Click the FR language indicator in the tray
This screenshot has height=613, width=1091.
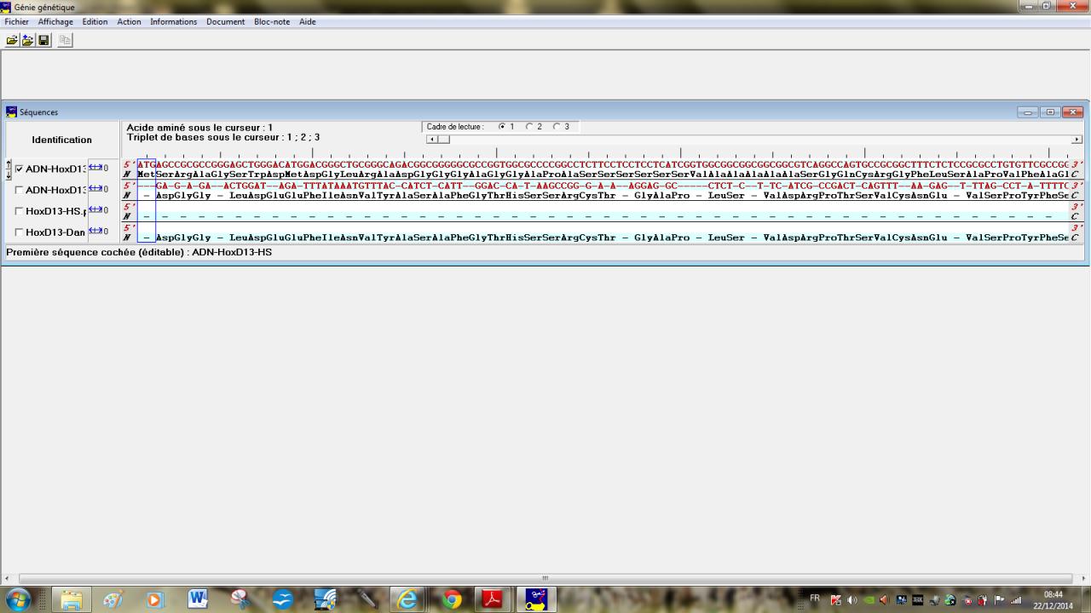(x=815, y=599)
